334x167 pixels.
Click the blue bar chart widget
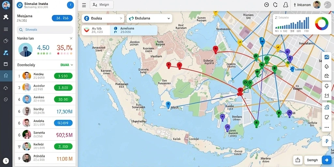(292, 23)
